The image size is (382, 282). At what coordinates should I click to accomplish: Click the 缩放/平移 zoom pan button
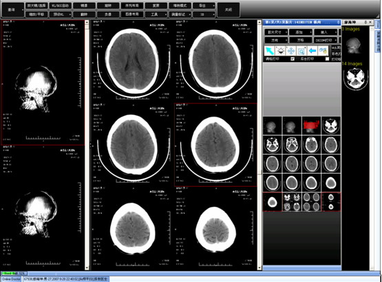(x=36, y=14)
